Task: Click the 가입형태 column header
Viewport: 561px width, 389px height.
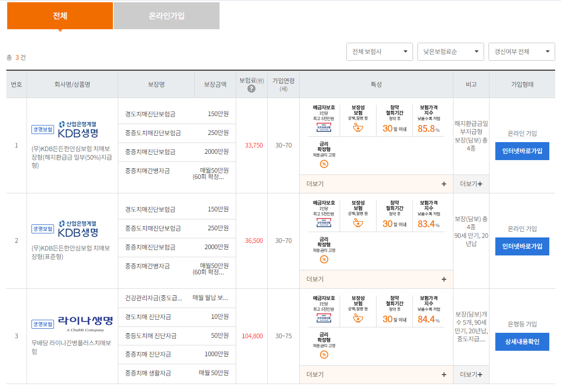Action: [522, 84]
